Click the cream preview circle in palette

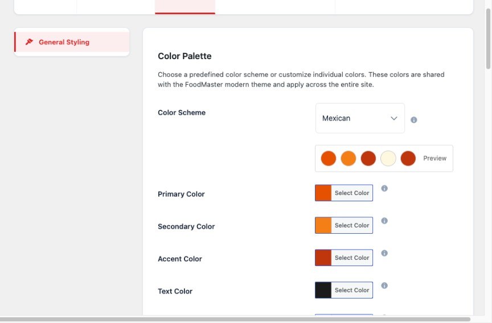pyautogui.click(x=388, y=158)
